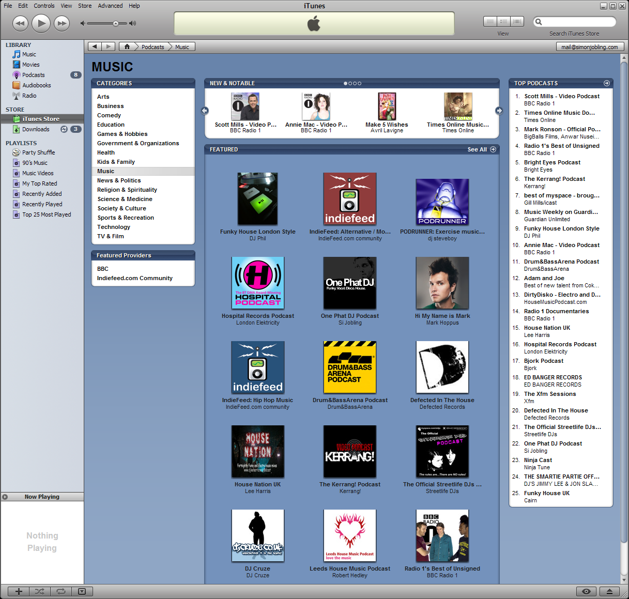Click the Play button in the toolbar
The height and width of the screenshot is (599, 629).
click(x=41, y=23)
